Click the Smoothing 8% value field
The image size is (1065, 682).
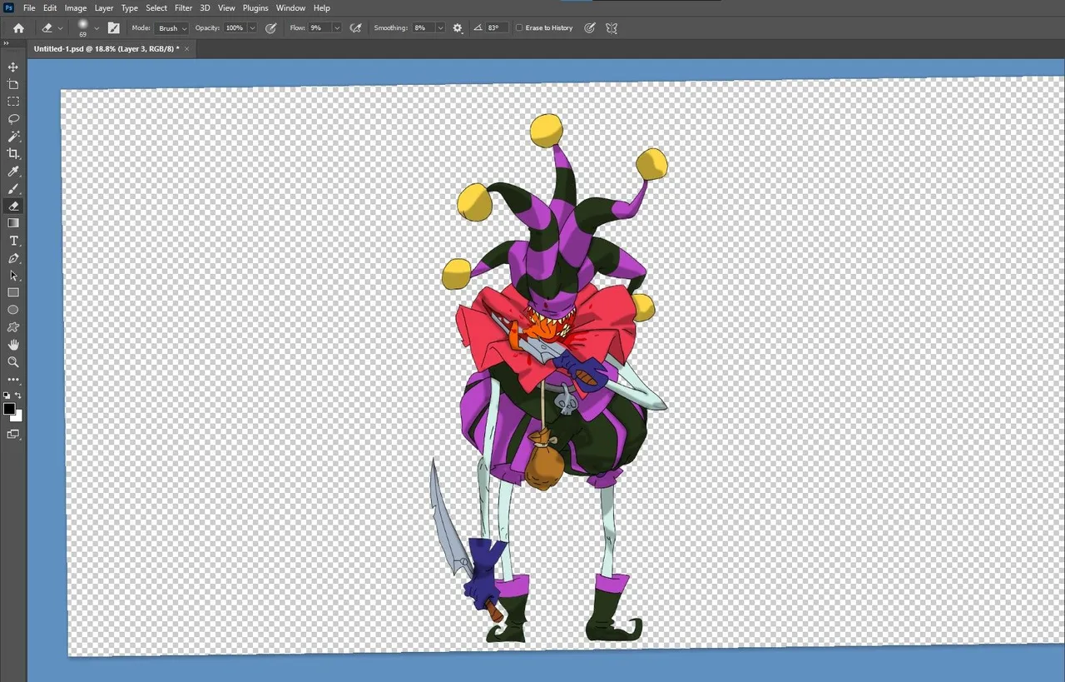point(423,27)
